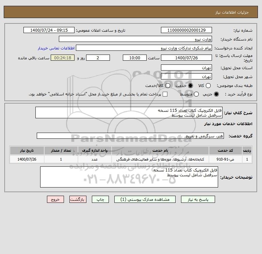Click the تعداد / مقدار column header

tap(61, 150)
